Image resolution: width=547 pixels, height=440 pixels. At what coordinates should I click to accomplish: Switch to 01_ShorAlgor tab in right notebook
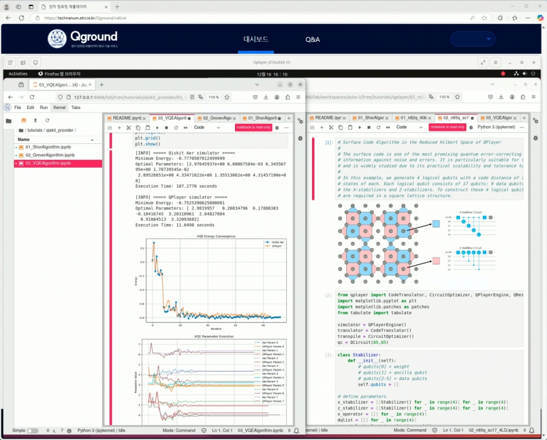371,118
